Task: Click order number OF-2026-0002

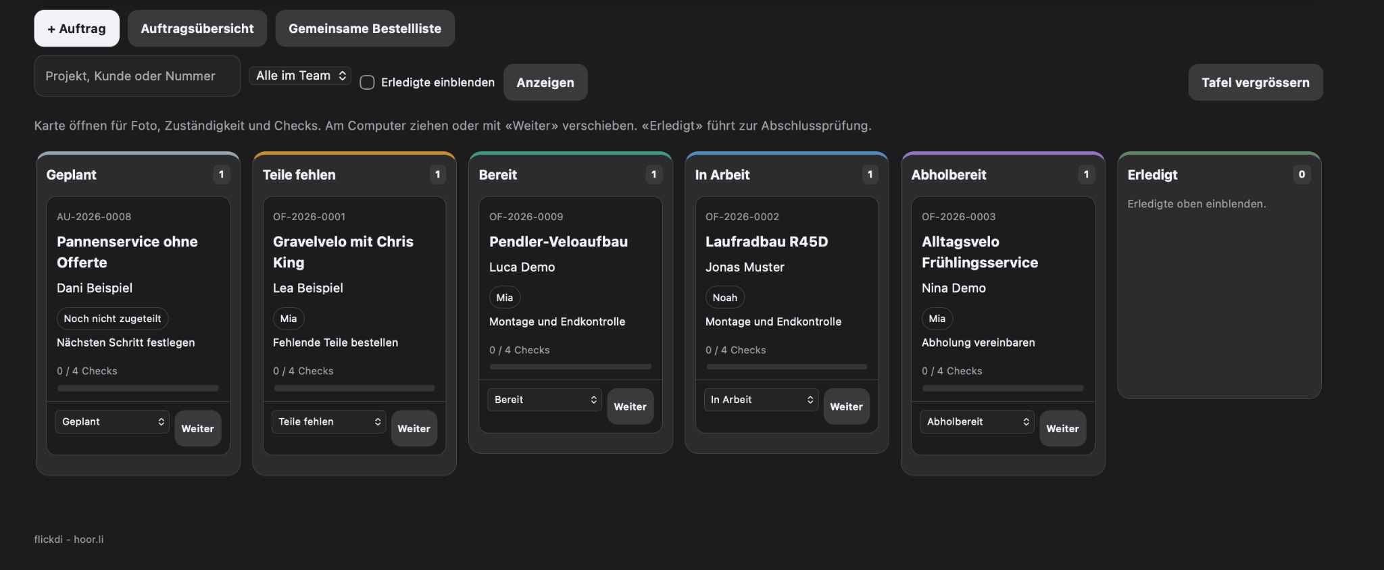Action: click(743, 217)
